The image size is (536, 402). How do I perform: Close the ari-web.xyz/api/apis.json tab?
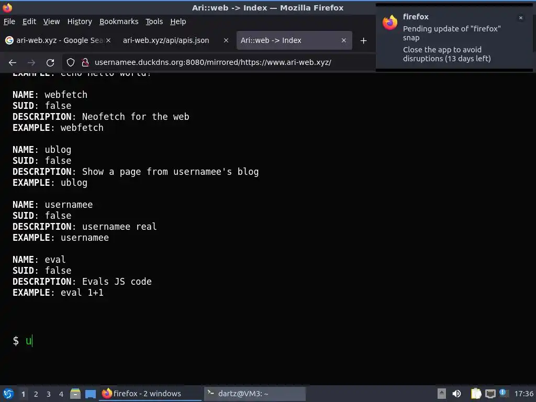[226, 40]
